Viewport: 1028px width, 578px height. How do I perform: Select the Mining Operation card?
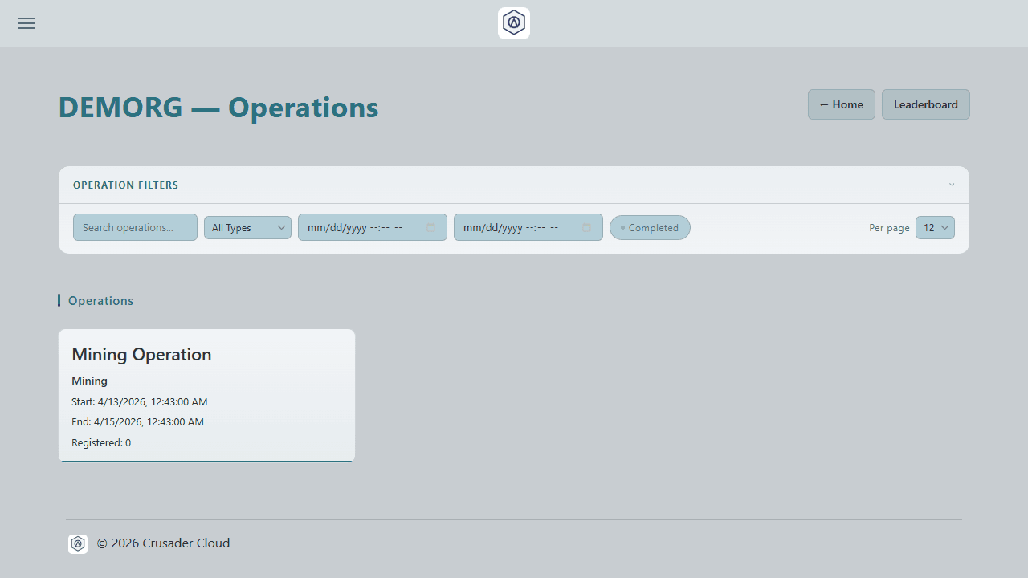206,395
